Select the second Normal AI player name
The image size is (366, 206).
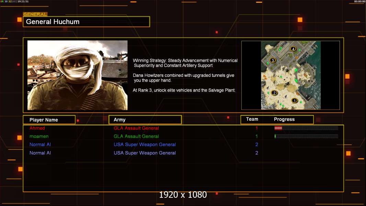pyautogui.click(x=40, y=153)
